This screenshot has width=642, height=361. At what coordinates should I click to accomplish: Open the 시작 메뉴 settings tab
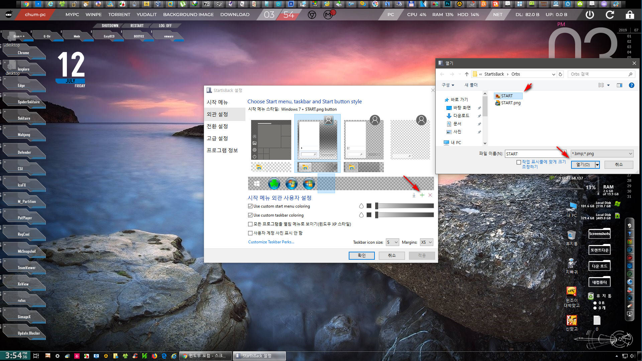pyautogui.click(x=217, y=102)
